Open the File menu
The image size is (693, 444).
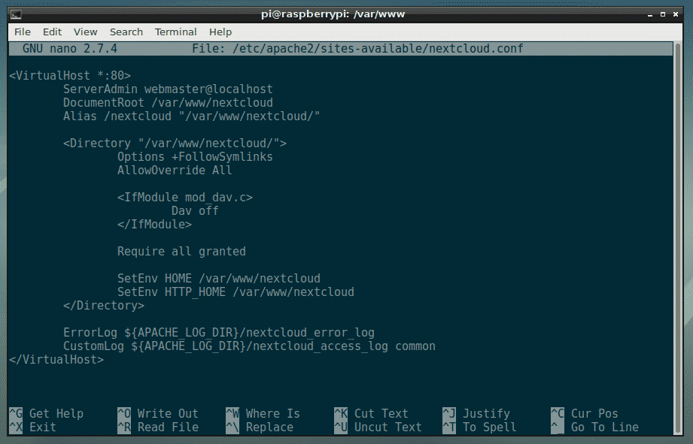(x=22, y=32)
